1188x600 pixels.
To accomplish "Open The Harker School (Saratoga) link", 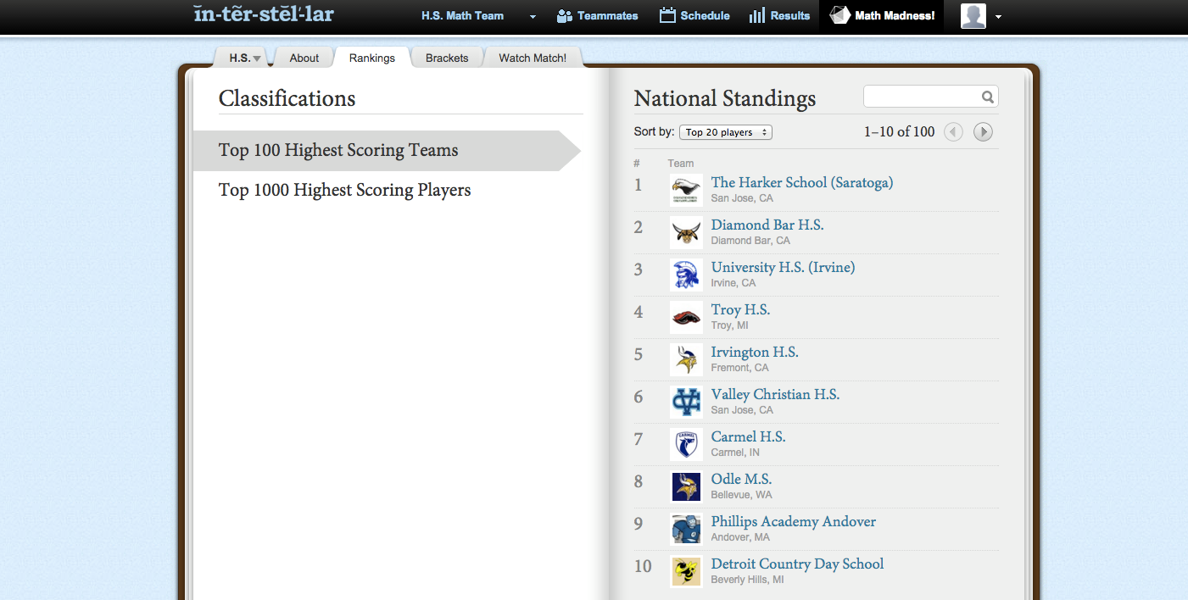I will click(x=802, y=182).
